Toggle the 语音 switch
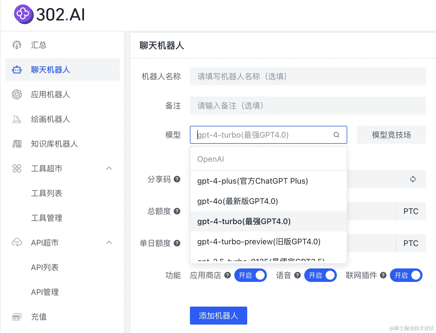This screenshot has width=436, height=333. [x=320, y=275]
